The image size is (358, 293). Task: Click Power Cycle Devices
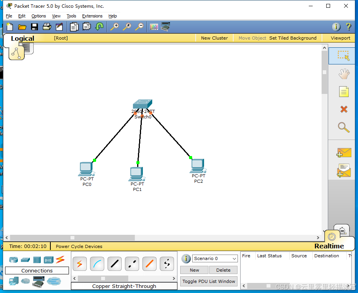click(79, 246)
